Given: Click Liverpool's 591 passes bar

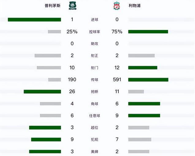Looking at the screenshot, I should tap(148, 80).
